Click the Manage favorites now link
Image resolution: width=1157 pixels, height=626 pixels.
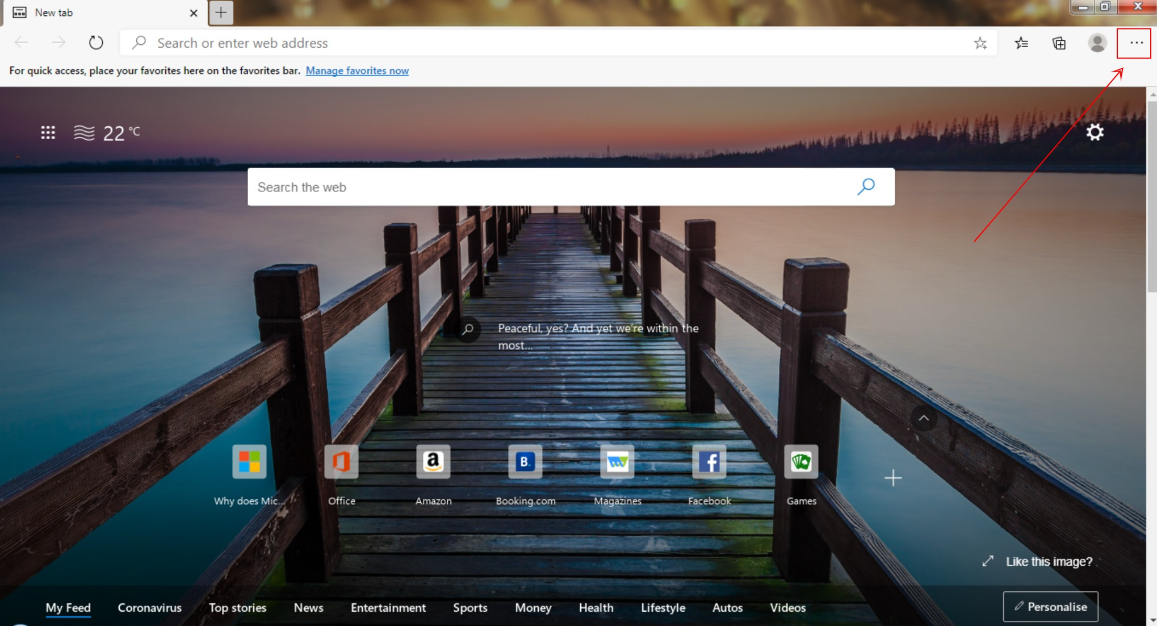point(357,70)
